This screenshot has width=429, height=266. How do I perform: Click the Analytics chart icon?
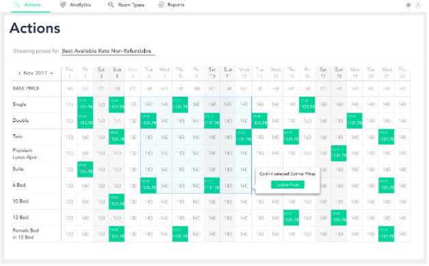point(63,5)
